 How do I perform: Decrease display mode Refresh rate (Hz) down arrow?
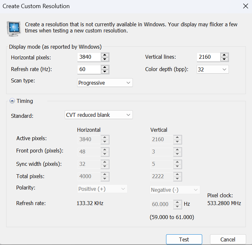[x=105, y=72]
